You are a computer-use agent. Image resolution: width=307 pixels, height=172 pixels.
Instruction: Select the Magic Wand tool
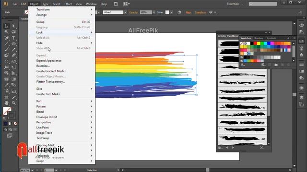[x=6, y=32]
